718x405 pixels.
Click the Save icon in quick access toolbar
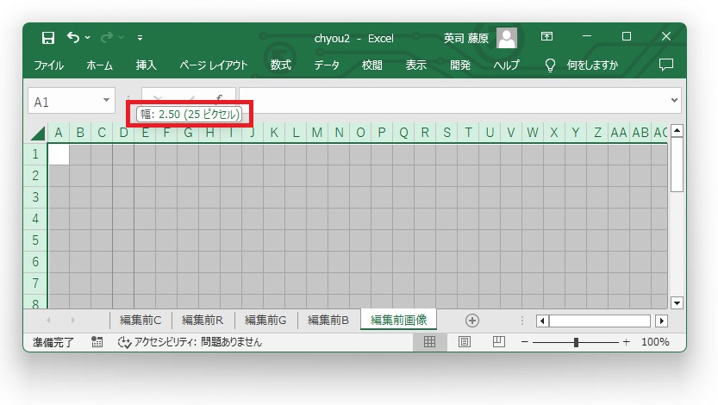point(48,38)
